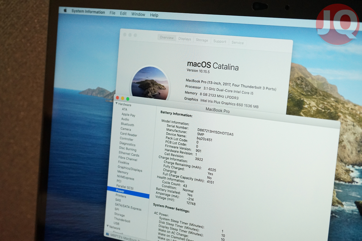Open the File menu

[x=113, y=13]
